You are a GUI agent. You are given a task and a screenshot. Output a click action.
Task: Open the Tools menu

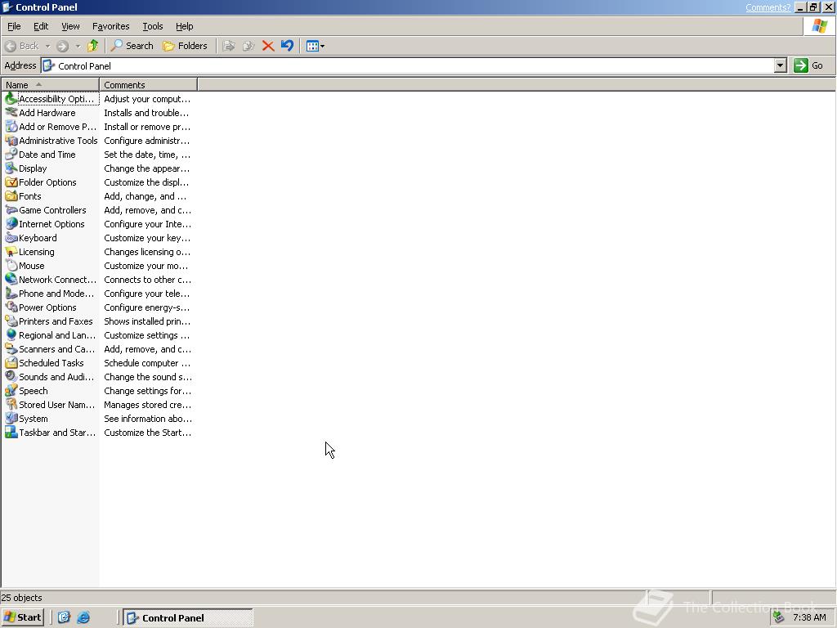[x=152, y=26]
